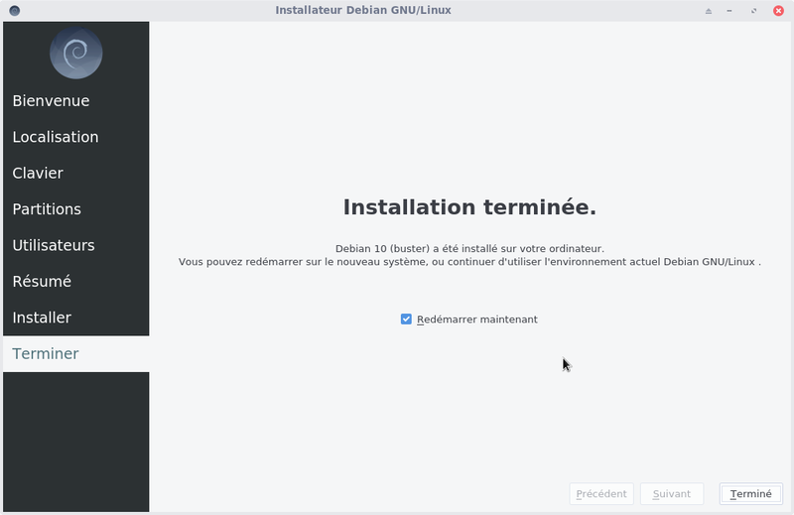Select Utilisateurs step in sidebar

click(76, 245)
